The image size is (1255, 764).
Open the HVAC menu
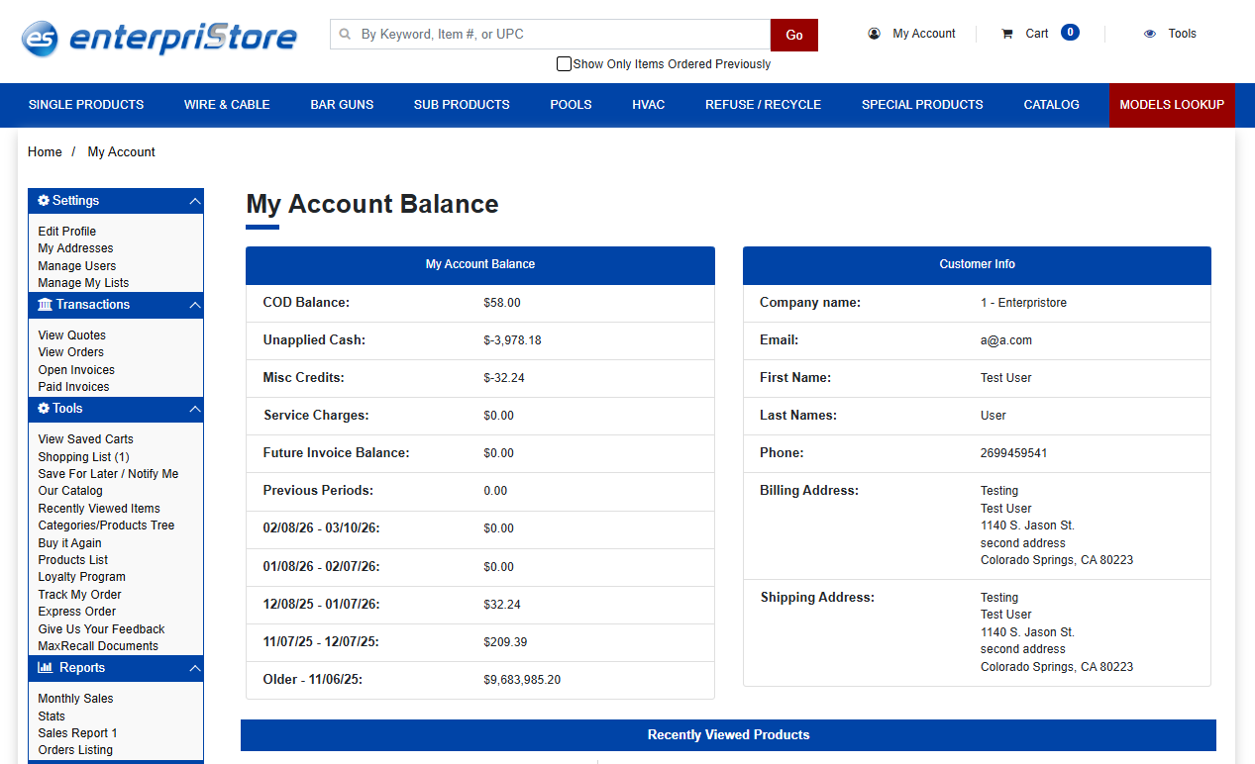click(649, 105)
